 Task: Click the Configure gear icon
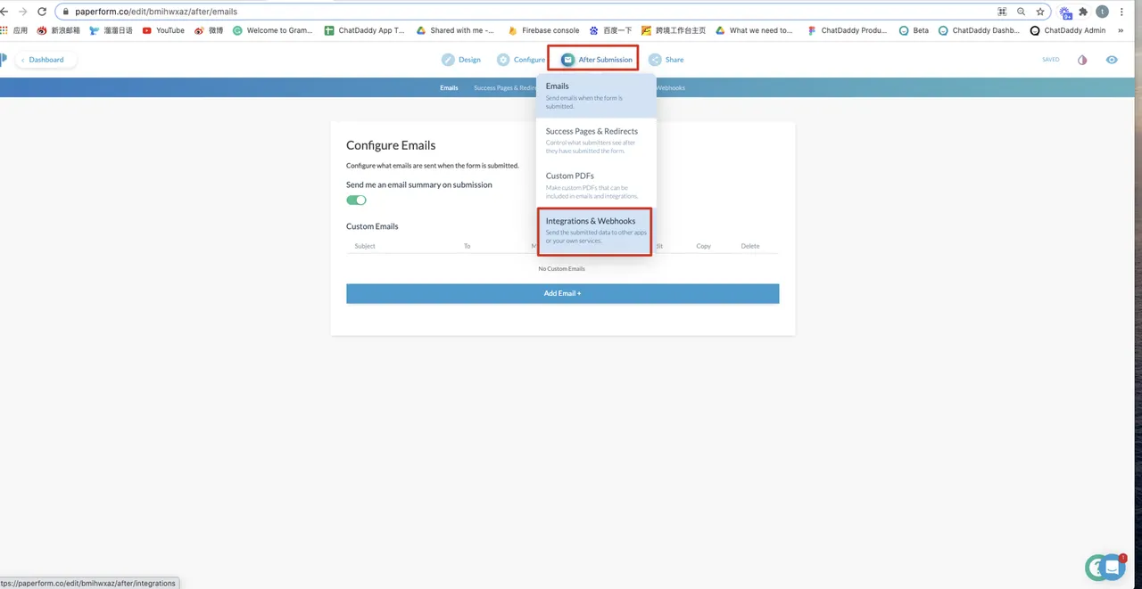pyautogui.click(x=503, y=60)
